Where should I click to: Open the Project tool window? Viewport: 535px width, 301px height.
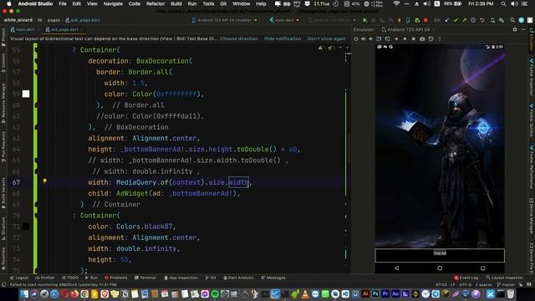click(x=3, y=37)
